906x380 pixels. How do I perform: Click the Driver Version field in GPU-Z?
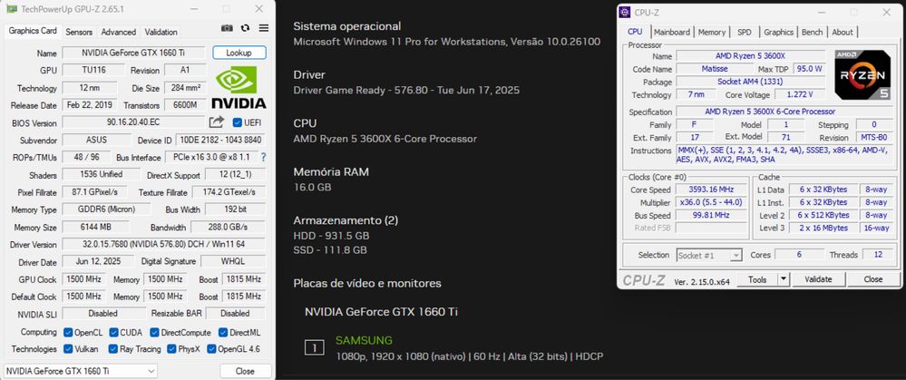(163, 244)
